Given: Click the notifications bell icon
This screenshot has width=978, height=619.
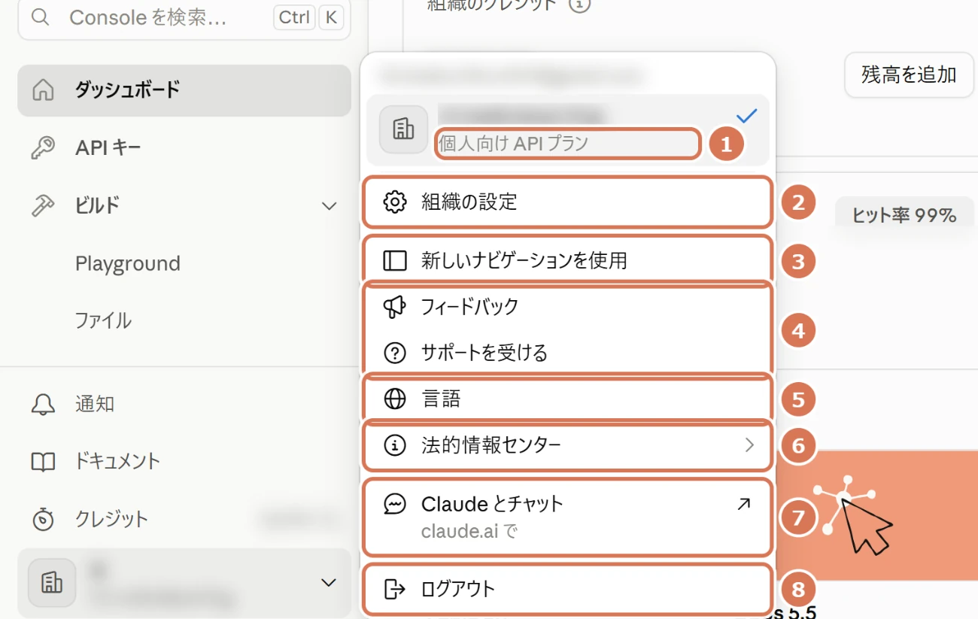Looking at the screenshot, I should [x=43, y=404].
